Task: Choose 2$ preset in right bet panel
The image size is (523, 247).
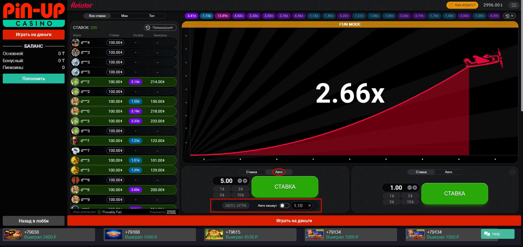Action: point(410,196)
